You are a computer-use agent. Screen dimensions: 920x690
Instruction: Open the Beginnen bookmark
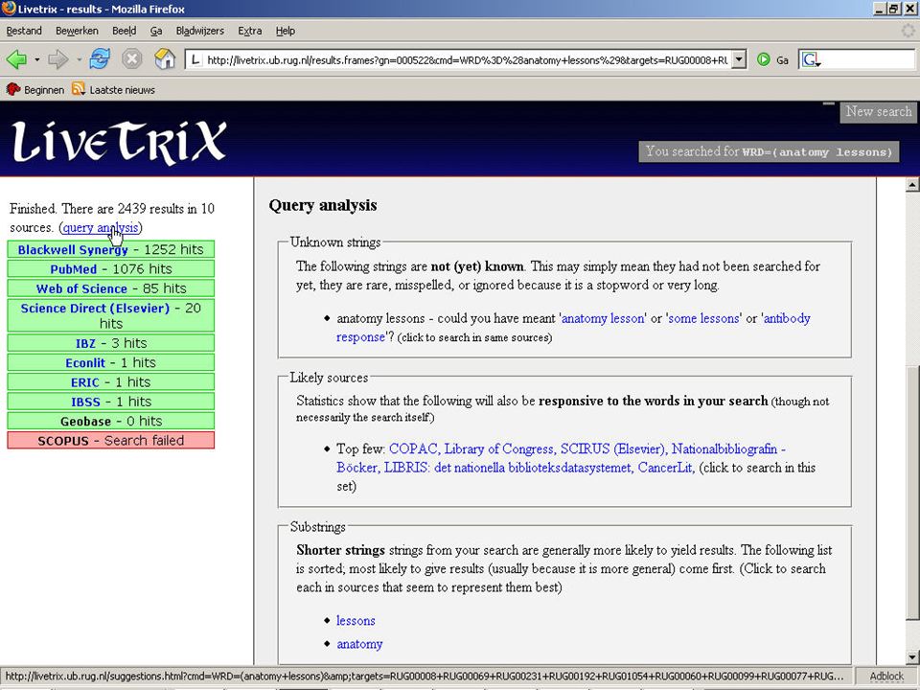pos(35,90)
